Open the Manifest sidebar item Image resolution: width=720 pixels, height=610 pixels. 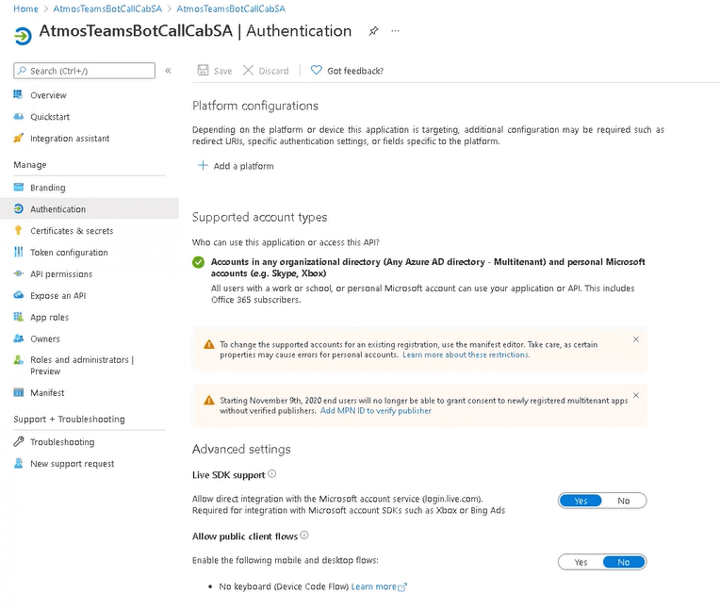[x=47, y=393]
